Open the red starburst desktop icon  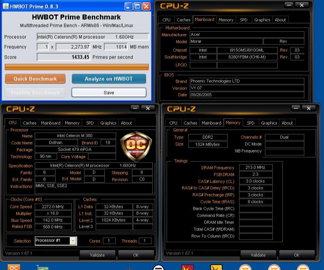187,267
